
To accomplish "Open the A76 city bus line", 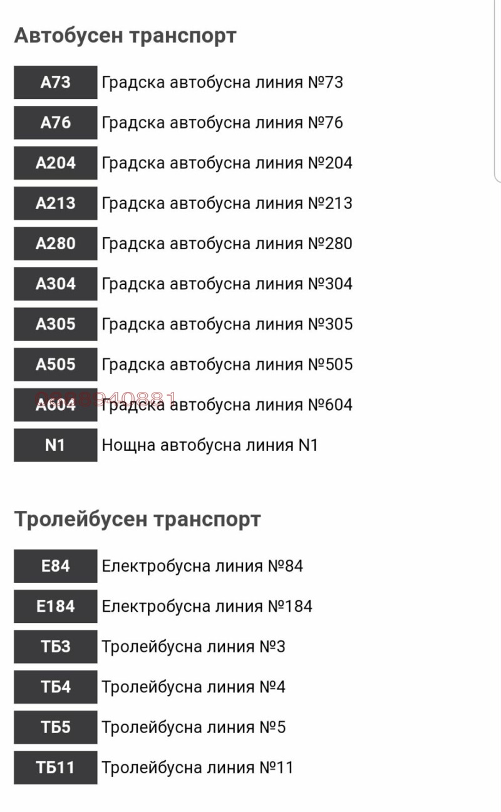I will (x=55, y=123).
